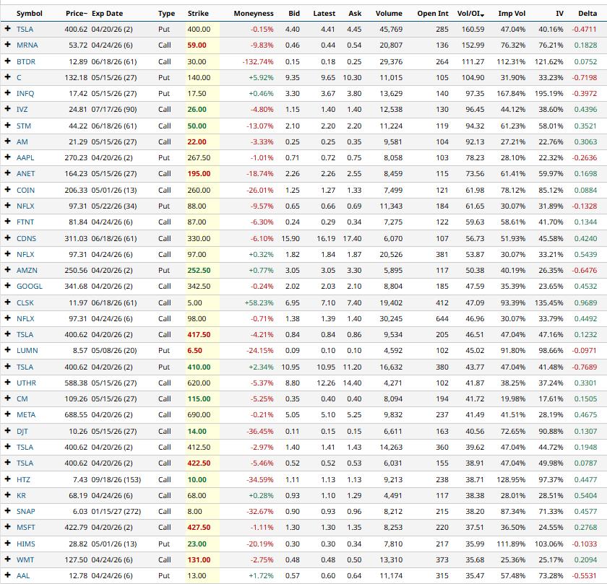Click the Vol/OI sorted column header

(x=470, y=14)
